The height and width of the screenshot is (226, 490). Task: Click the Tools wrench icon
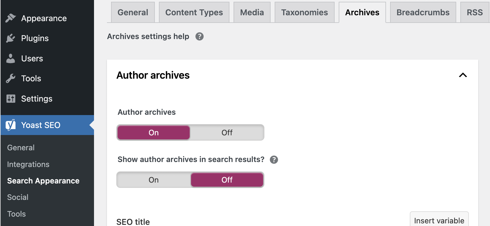(11, 78)
